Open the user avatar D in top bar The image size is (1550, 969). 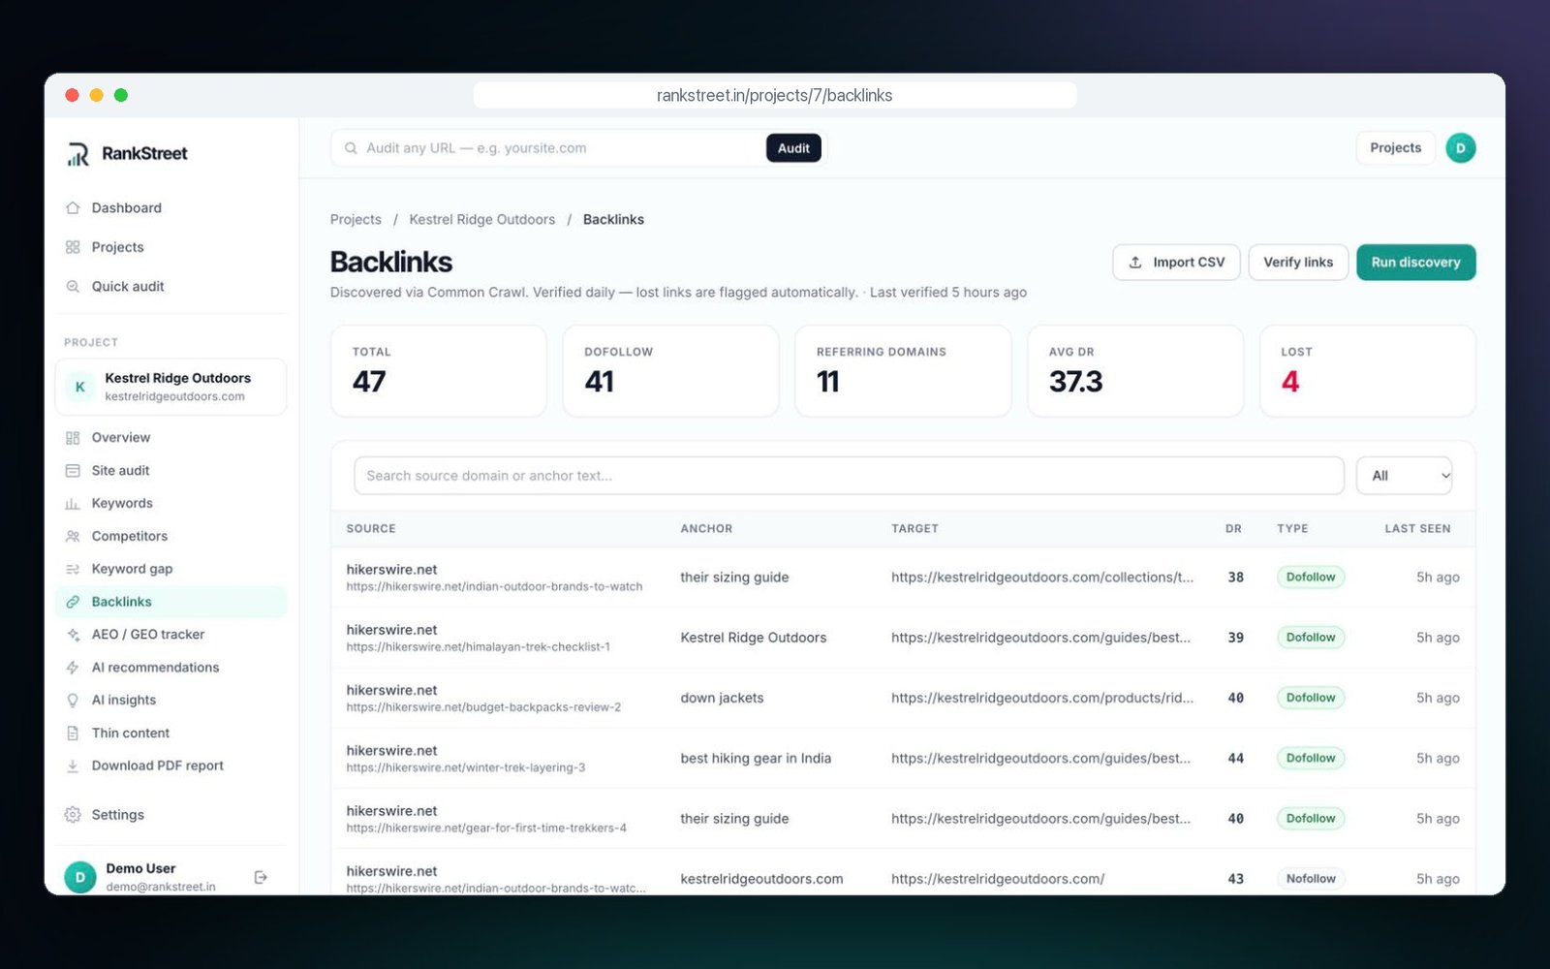pos(1461,148)
